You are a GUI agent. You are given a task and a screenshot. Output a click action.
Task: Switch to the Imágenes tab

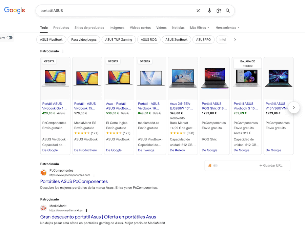[x=117, y=28]
